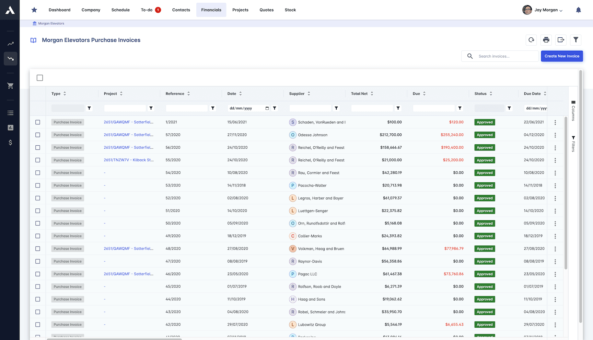Open the sales trends sidebar icon
The height and width of the screenshot is (340, 593).
point(10,44)
